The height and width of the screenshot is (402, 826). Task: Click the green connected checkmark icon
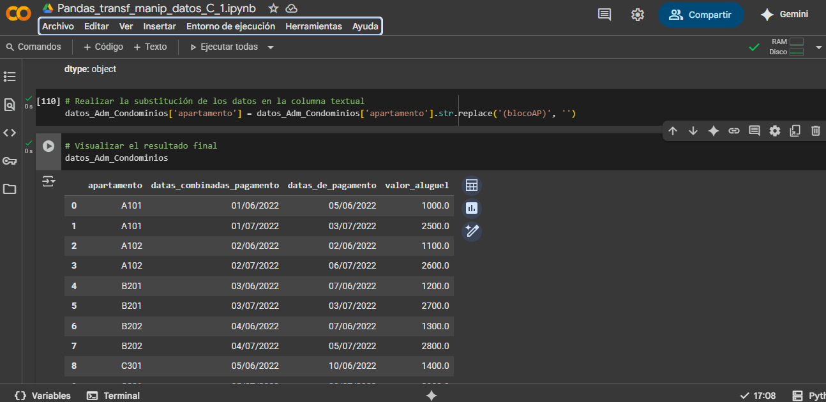(x=754, y=47)
